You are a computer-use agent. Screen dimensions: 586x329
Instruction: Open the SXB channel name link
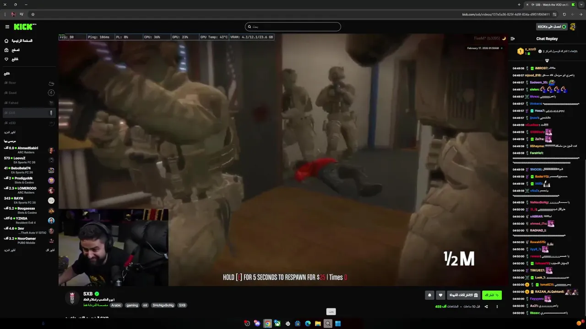(x=88, y=294)
